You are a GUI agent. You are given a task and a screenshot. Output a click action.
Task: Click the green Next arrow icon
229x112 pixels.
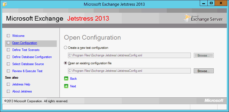pos(66,86)
